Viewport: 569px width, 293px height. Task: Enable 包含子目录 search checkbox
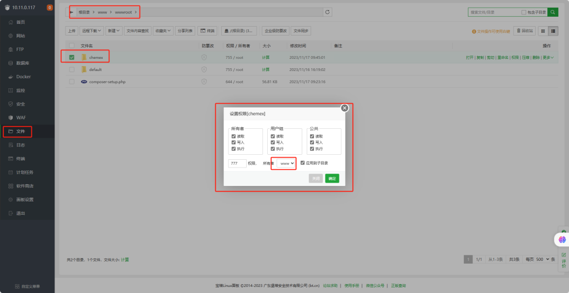pos(523,12)
